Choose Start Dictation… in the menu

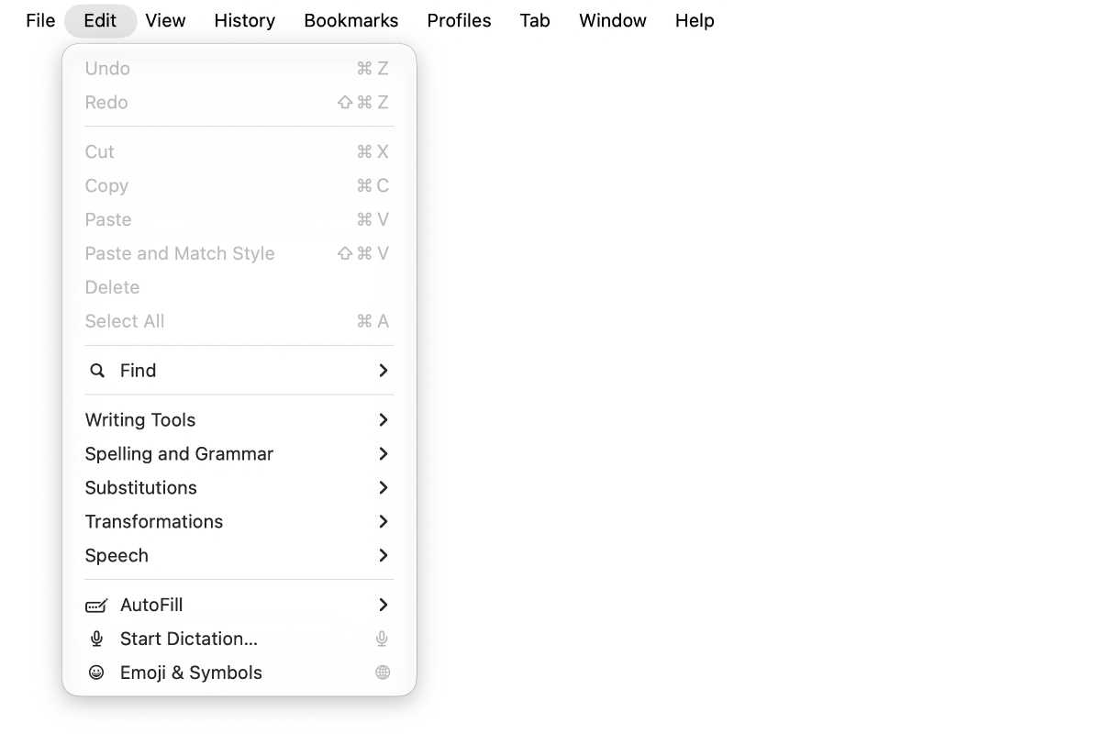(x=239, y=639)
